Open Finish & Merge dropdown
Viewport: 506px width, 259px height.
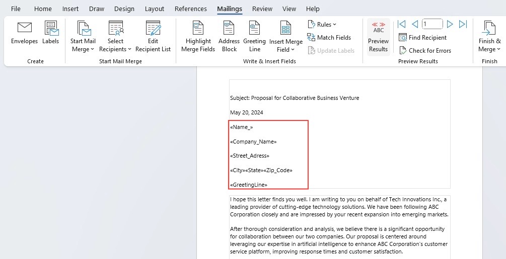pyautogui.click(x=489, y=36)
